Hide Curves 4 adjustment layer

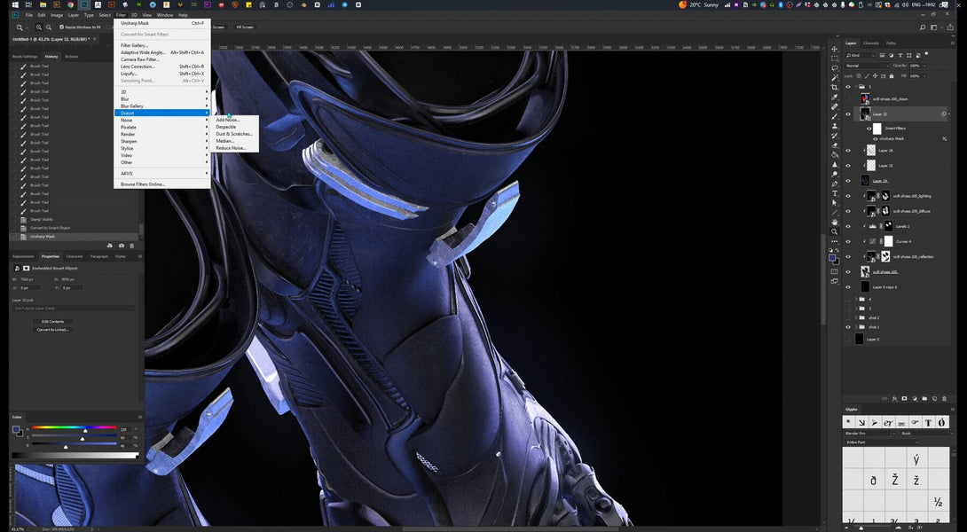(x=848, y=242)
